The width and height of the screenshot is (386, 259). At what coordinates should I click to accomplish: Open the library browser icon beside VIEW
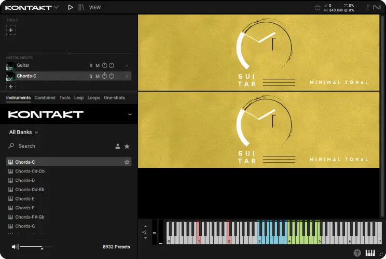coord(81,7)
